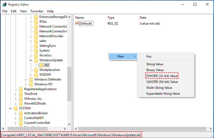214x138 pixels.
Task: Click values pane scroll left arrow
Action: click(x=76, y=129)
